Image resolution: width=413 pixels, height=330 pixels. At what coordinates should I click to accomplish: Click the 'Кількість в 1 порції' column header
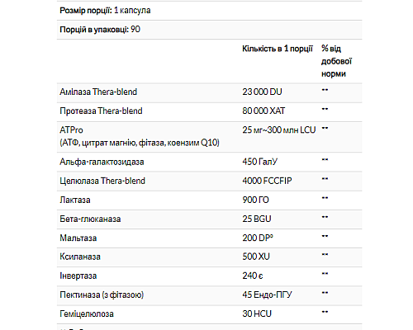[278, 49]
